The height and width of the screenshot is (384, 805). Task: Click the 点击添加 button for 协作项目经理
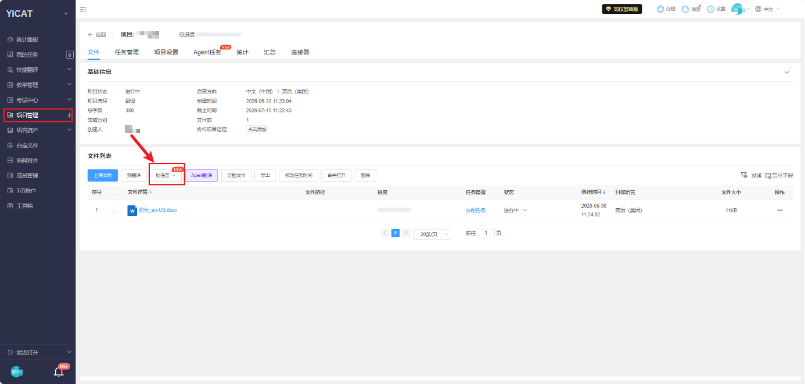click(x=257, y=129)
